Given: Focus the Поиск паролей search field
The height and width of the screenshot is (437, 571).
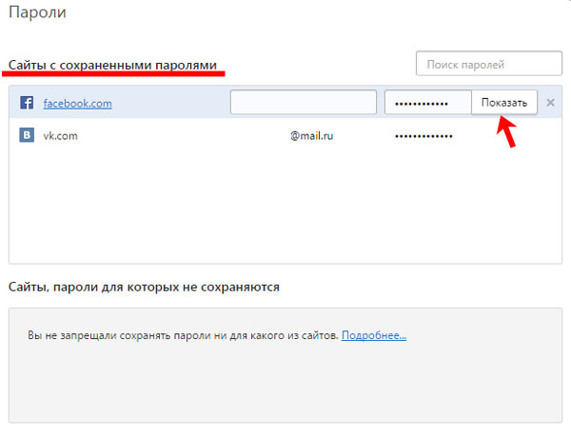Looking at the screenshot, I should click(489, 65).
